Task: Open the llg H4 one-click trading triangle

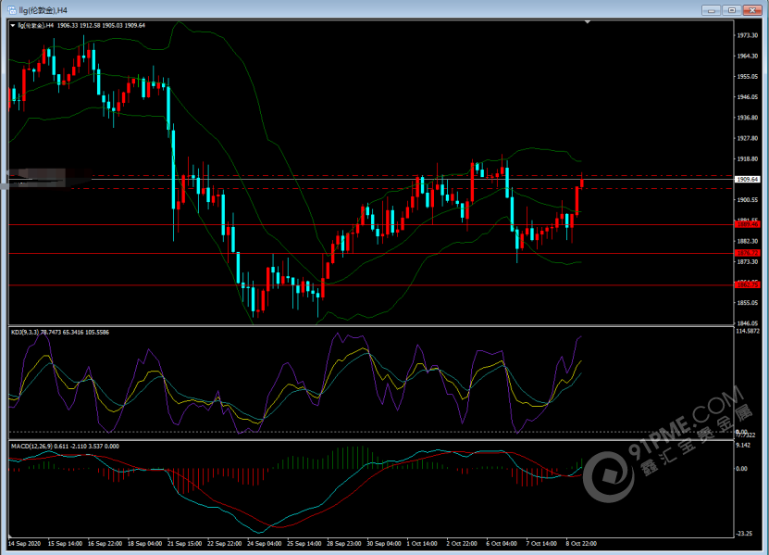Action: (x=13, y=26)
